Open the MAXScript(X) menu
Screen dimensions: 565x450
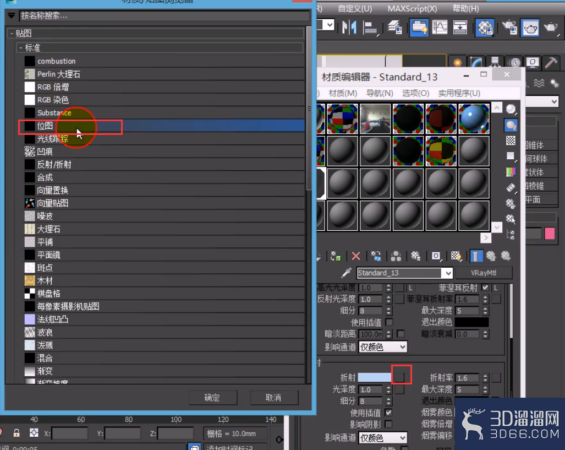click(412, 9)
